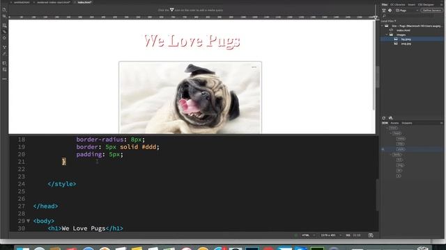The image size is (446, 250).
Task: Select the middle document tab
Action: (54, 2)
